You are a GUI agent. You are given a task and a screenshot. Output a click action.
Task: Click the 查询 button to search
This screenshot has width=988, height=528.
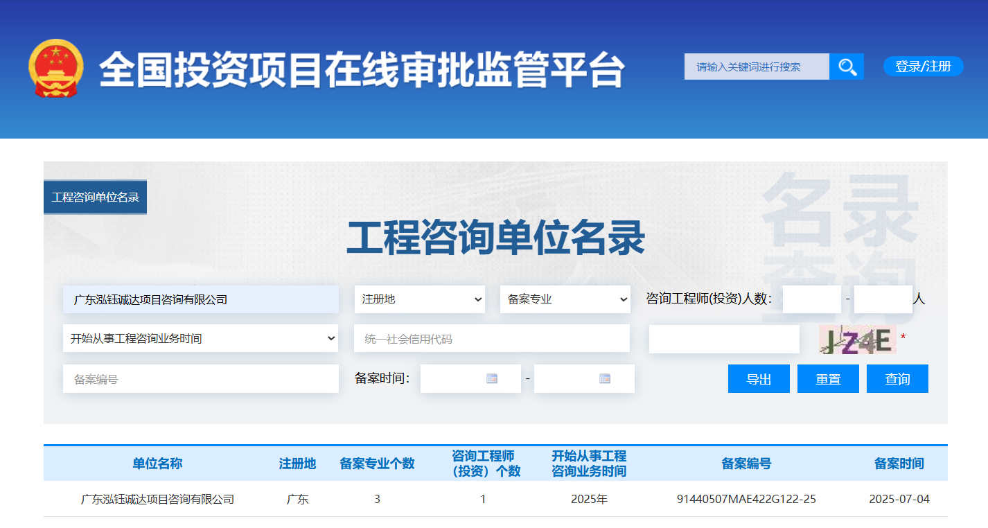(x=897, y=378)
